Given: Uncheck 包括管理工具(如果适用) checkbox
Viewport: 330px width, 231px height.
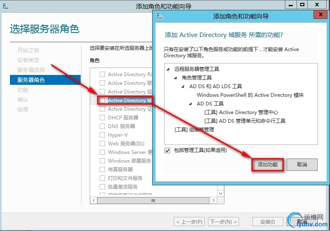Looking at the screenshot, I should (167, 150).
